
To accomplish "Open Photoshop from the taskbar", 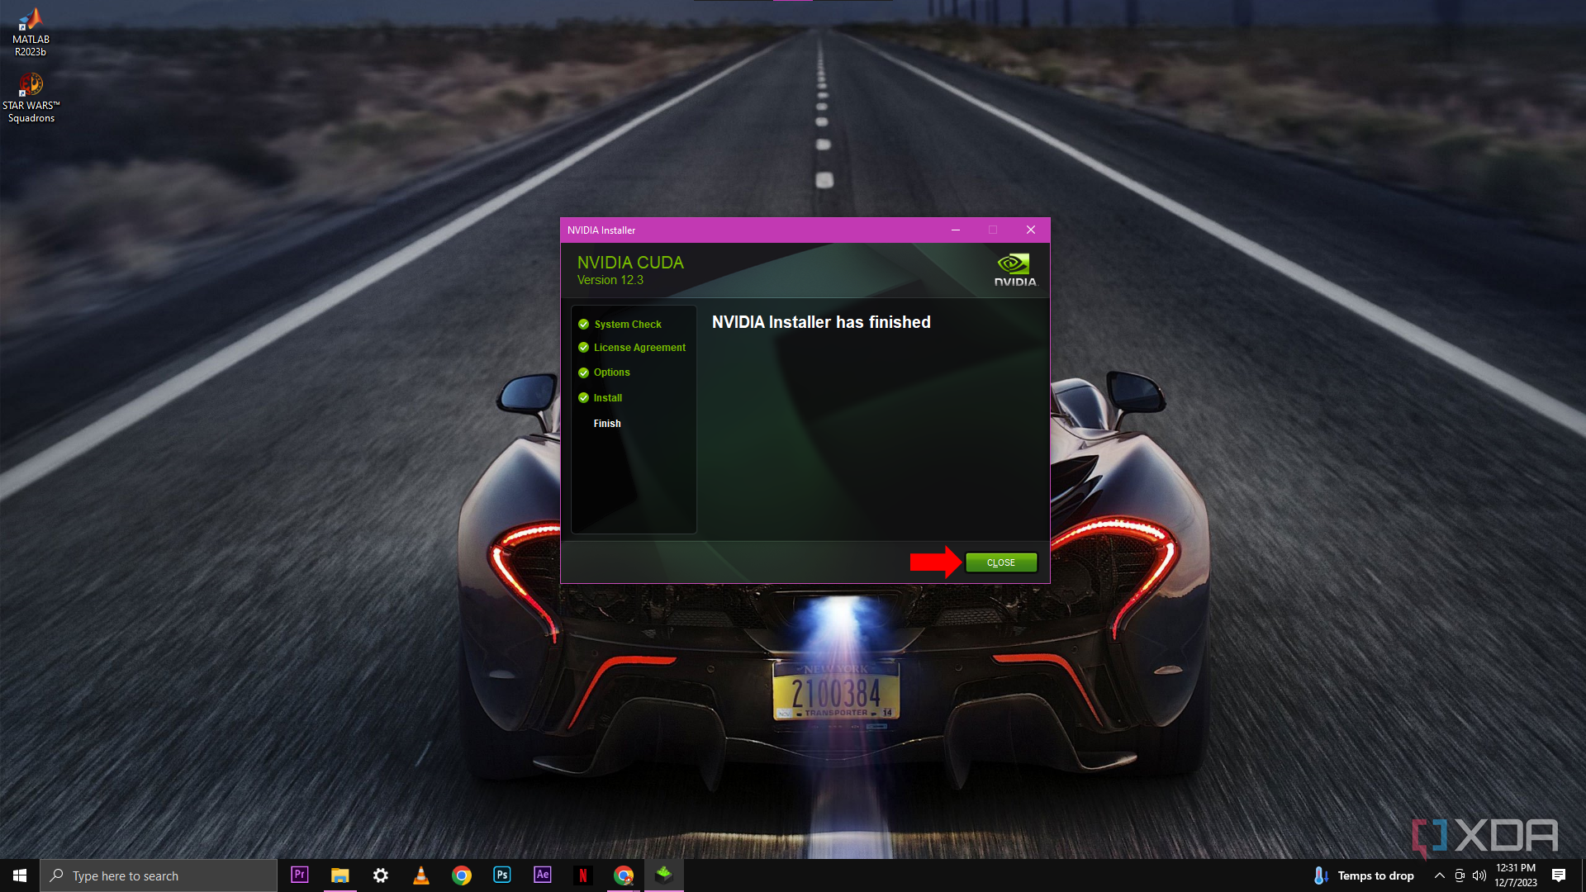I will click(x=501, y=875).
